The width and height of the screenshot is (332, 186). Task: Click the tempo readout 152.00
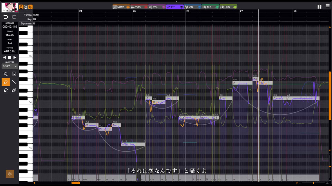(x=10, y=35)
